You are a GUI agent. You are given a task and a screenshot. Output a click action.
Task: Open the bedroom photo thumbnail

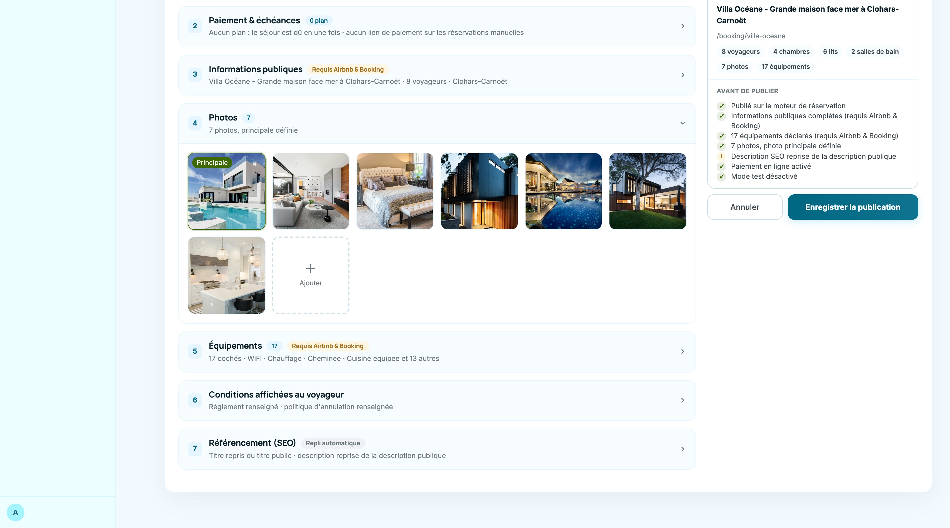click(395, 191)
